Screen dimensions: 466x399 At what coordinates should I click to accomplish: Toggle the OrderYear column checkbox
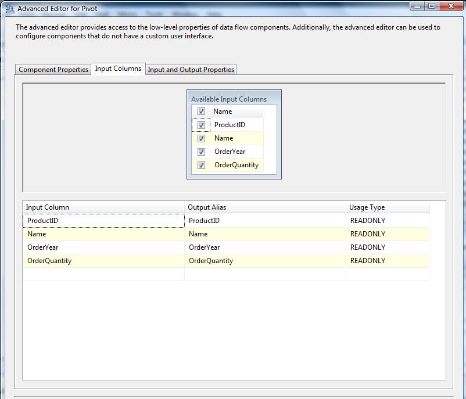[x=201, y=152]
